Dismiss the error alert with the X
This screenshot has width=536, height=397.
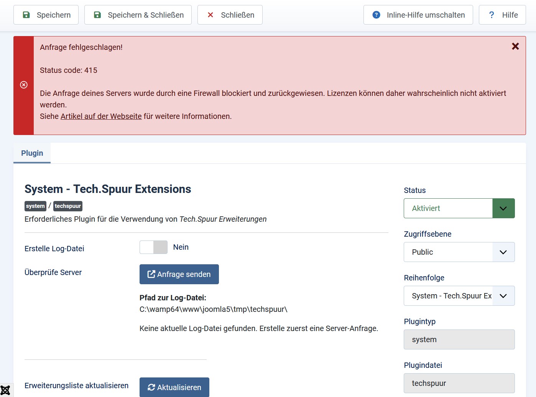tap(515, 46)
